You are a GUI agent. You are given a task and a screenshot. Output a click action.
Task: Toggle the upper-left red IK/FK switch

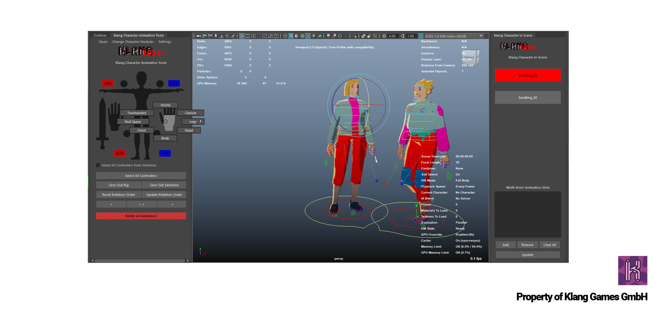(108, 83)
